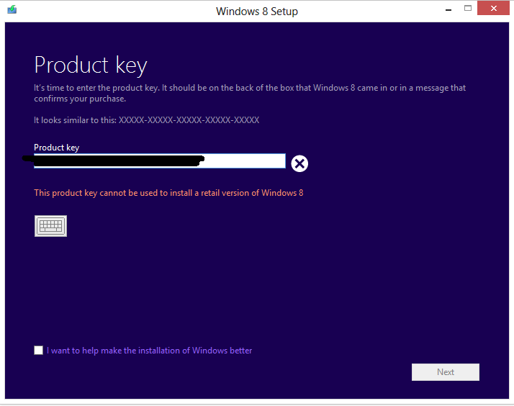Click the 'Product key' field label
This screenshot has width=514, height=406.
point(57,148)
